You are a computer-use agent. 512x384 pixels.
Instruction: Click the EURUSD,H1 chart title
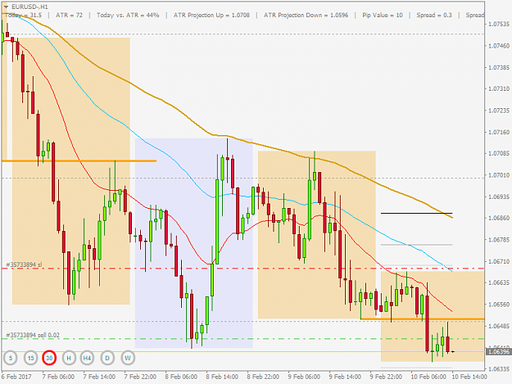29,7
